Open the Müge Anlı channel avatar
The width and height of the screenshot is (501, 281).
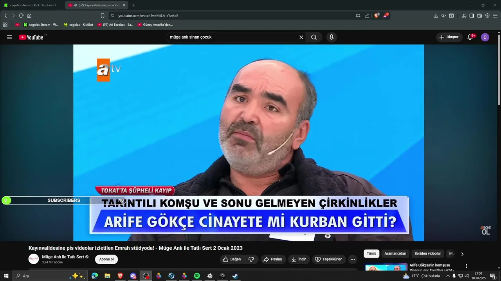[x=34, y=259]
